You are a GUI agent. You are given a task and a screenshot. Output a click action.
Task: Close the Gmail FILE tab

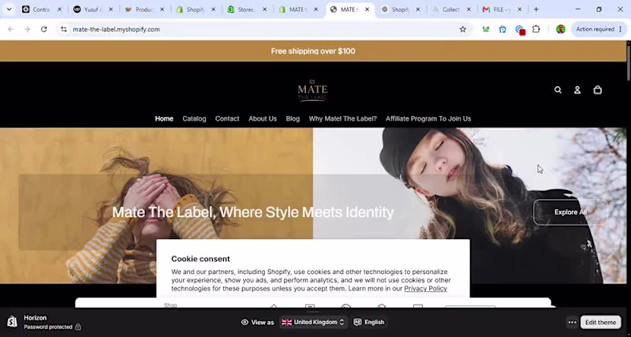520,9
